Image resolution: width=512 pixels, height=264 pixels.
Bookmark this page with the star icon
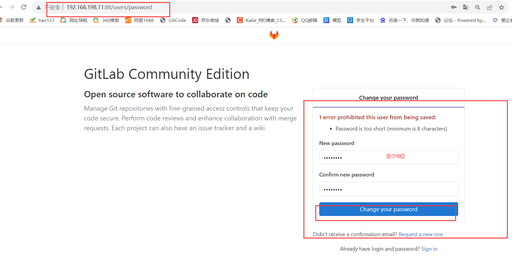click(501, 7)
